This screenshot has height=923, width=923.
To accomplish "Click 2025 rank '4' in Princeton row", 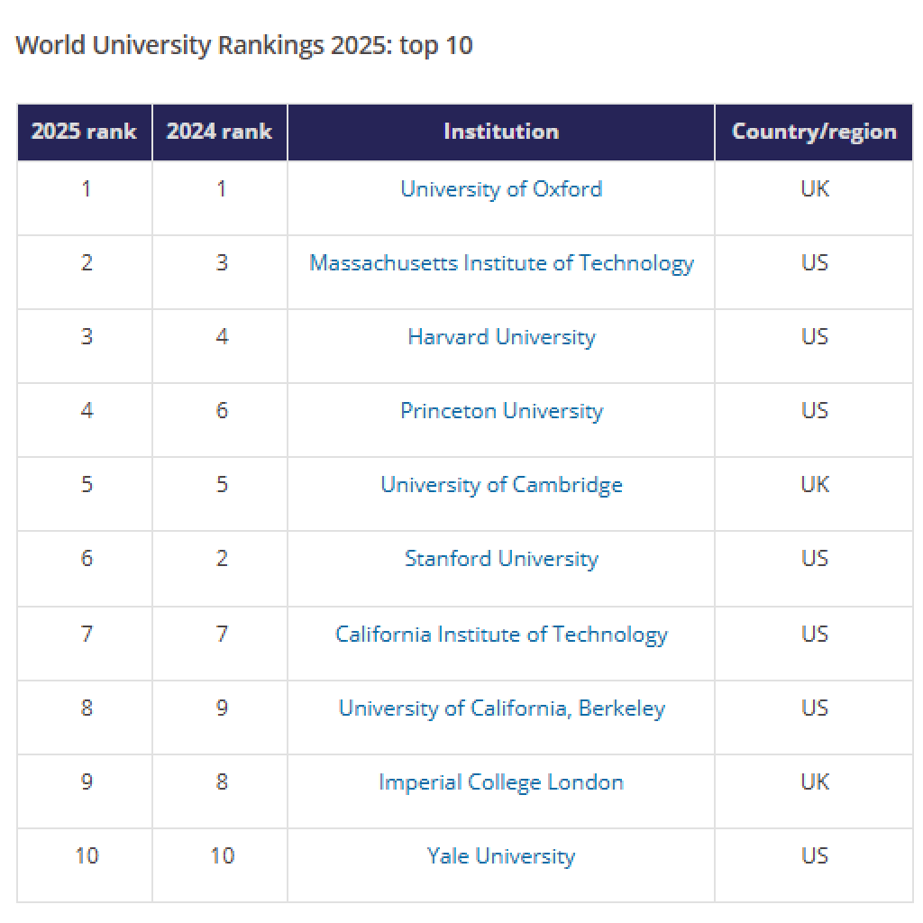I will pos(87,410).
